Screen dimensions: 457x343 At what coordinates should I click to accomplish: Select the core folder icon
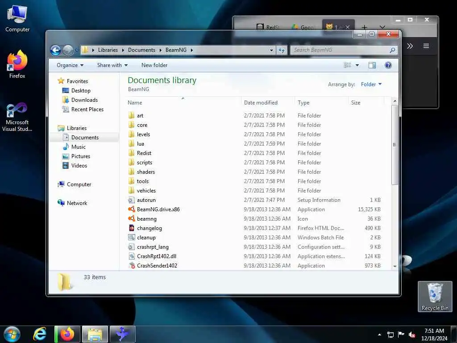click(132, 125)
